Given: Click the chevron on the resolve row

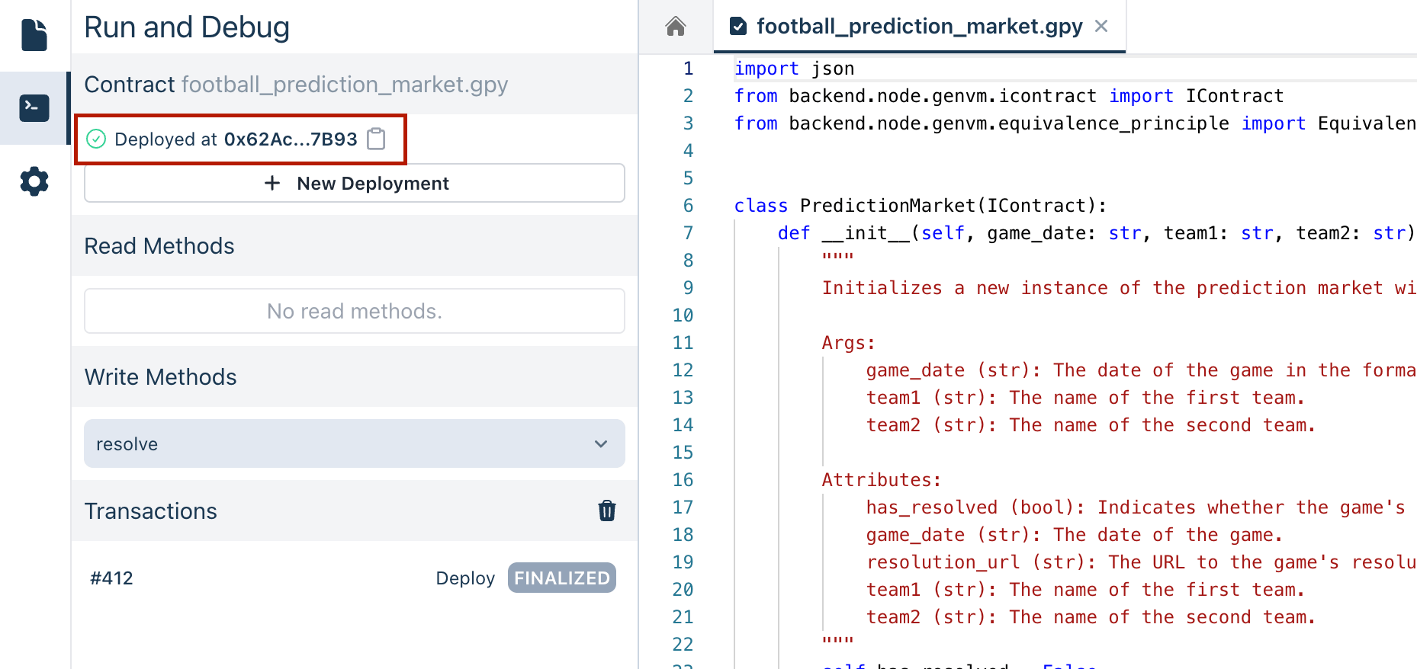Looking at the screenshot, I should pyautogui.click(x=601, y=443).
